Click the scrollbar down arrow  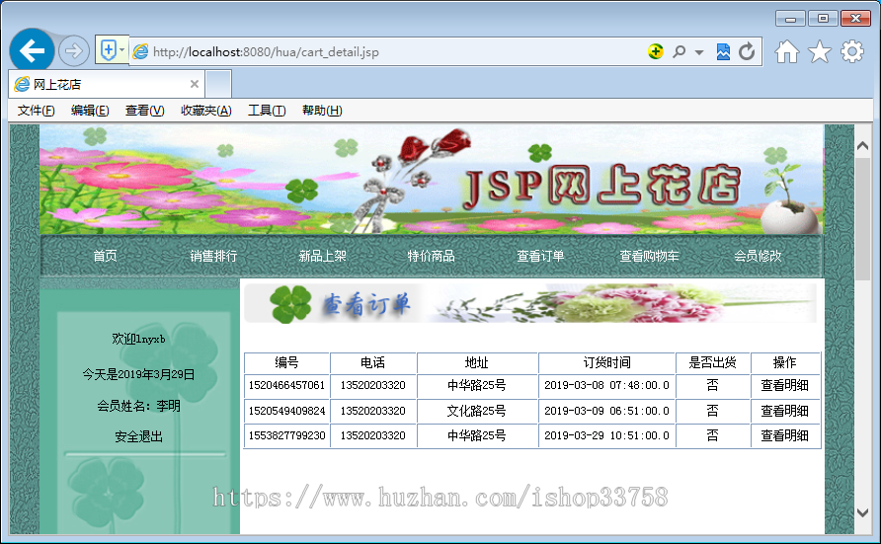[x=862, y=512]
